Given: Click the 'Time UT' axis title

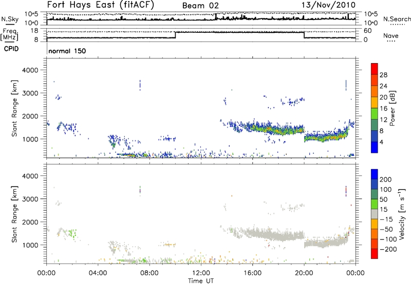Looking at the screenshot, I should click(201, 281).
